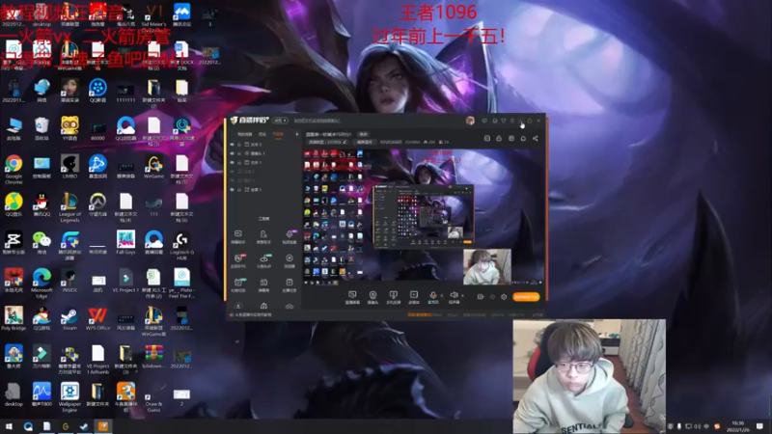Open League of Legends desktop shortcut

click(x=69, y=207)
